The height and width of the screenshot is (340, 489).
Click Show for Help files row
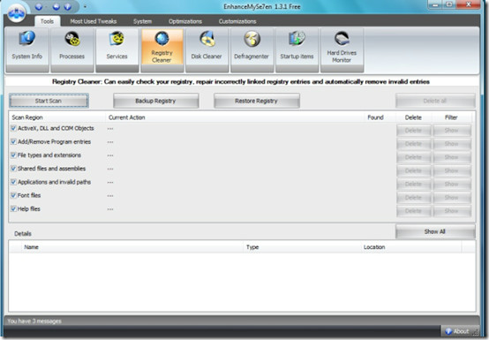(x=452, y=211)
